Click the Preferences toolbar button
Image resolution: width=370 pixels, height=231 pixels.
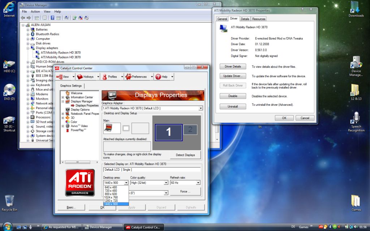pos(136,77)
